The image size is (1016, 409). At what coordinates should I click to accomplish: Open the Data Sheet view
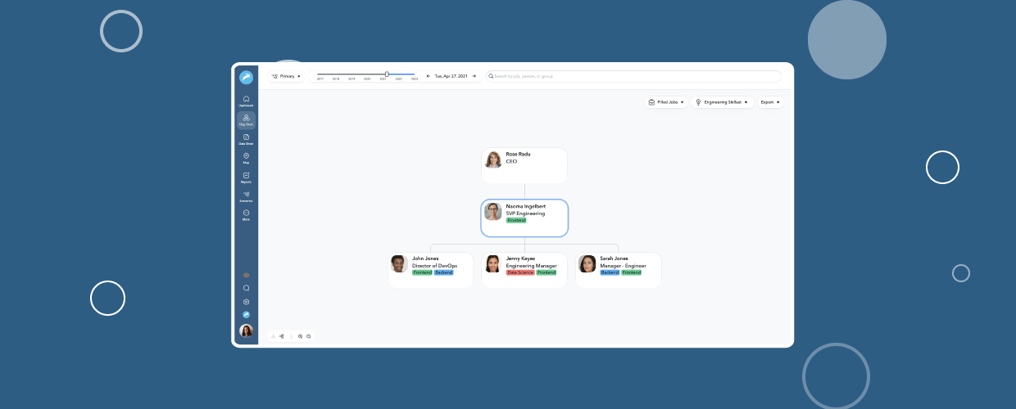pos(246,138)
